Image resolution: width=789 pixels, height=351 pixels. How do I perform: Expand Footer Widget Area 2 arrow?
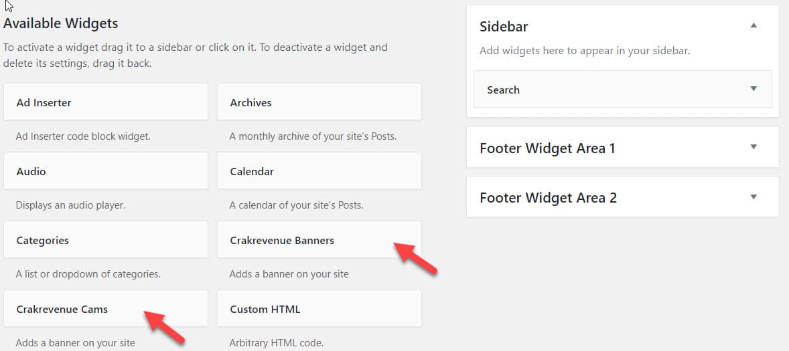point(754,197)
